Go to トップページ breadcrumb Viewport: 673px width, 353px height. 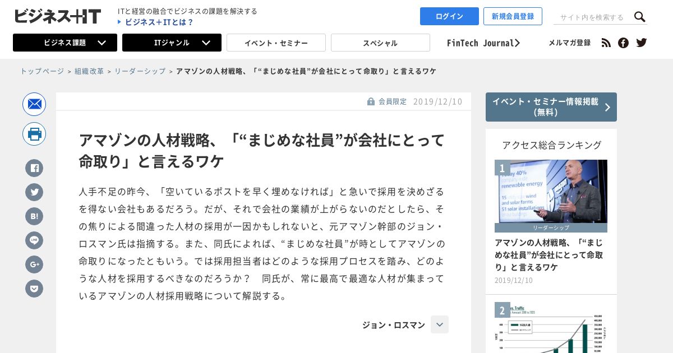click(x=42, y=71)
